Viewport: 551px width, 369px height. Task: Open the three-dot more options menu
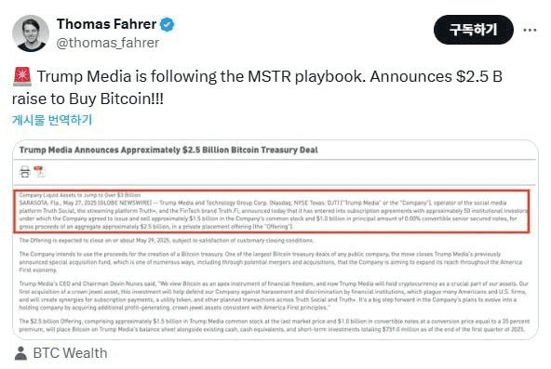pos(530,30)
